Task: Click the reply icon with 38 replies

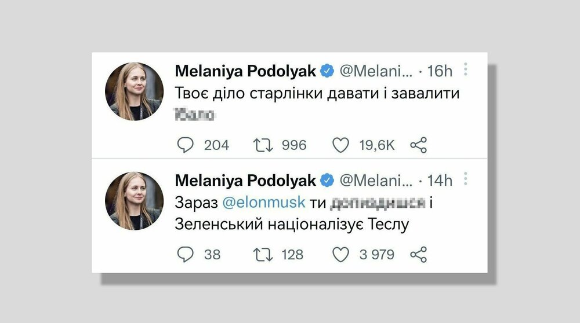Action: pos(185,254)
